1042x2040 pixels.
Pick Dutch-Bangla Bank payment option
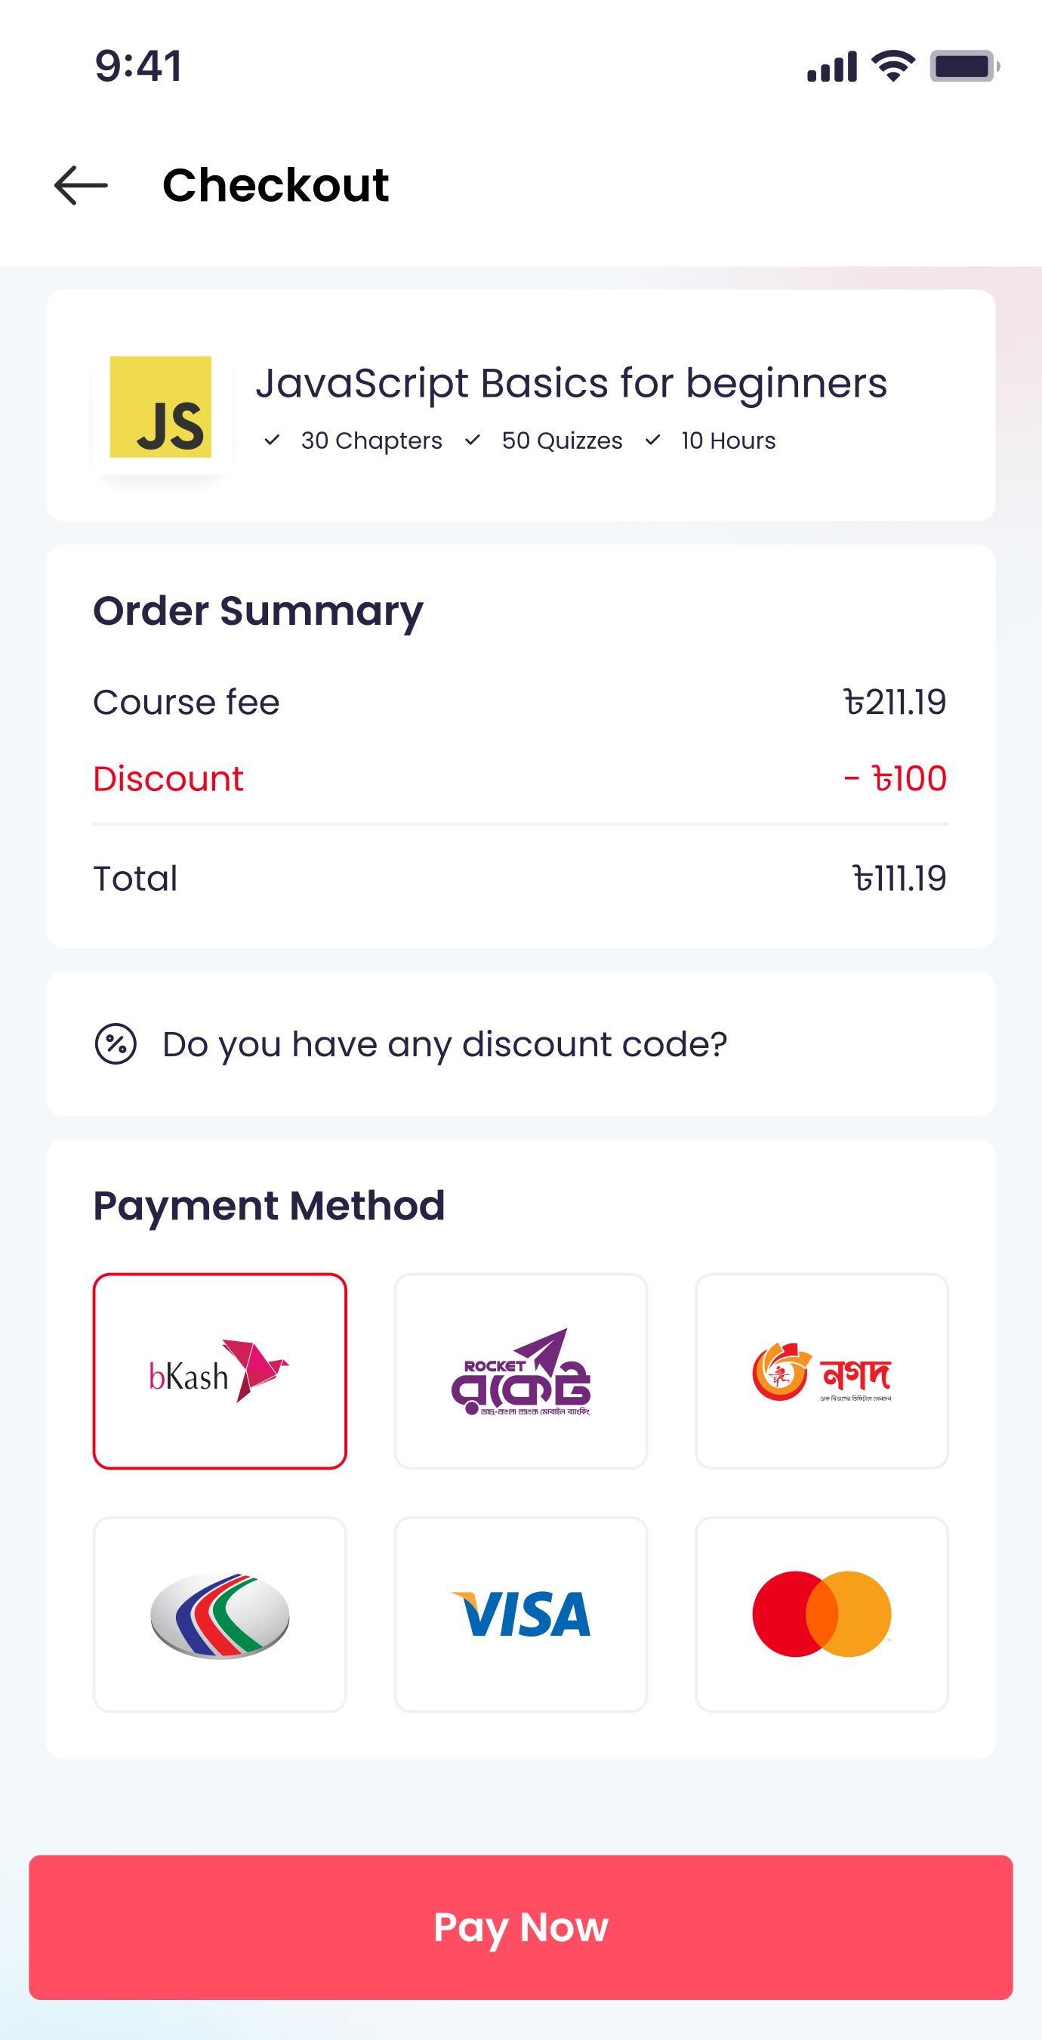(220, 1614)
